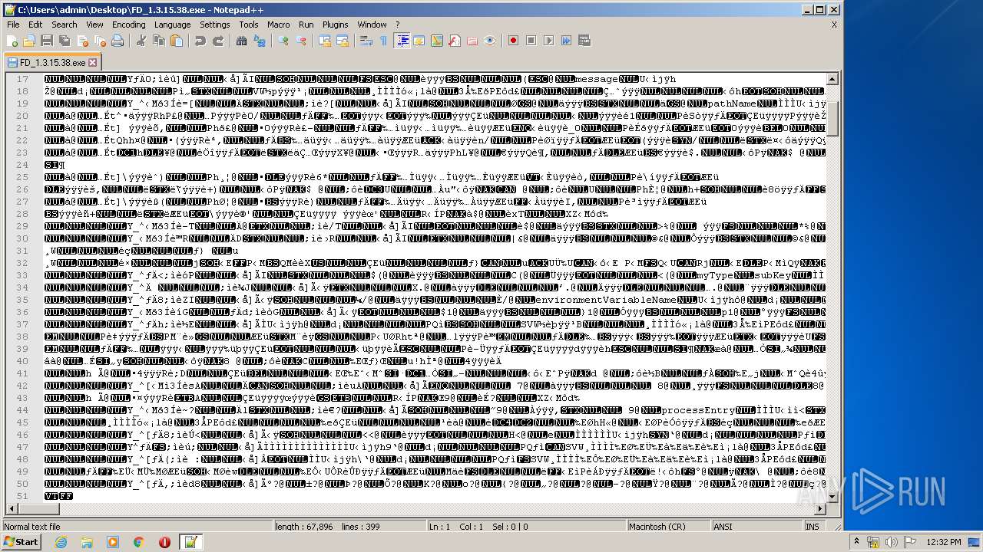Undo the last action via toolbar
The width and height of the screenshot is (983, 552).
pyautogui.click(x=200, y=41)
